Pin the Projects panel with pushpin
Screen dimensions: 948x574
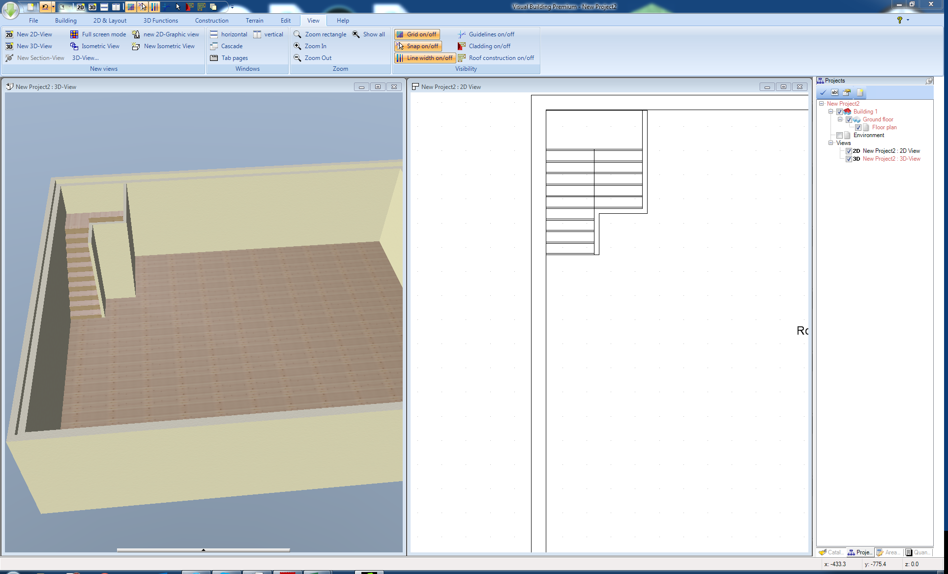pyautogui.click(x=929, y=81)
